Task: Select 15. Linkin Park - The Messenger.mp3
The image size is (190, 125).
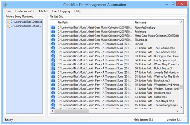Action: point(156,105)
